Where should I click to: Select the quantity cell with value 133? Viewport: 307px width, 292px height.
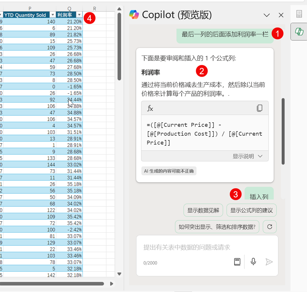pos(30,158)
